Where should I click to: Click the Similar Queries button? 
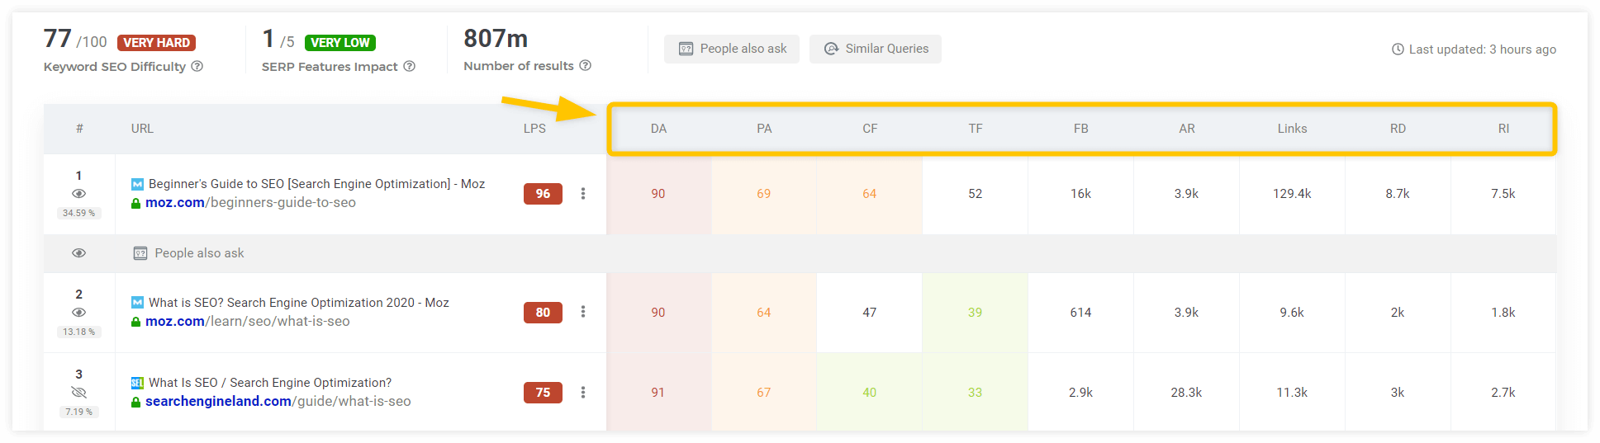click(876, 49)
